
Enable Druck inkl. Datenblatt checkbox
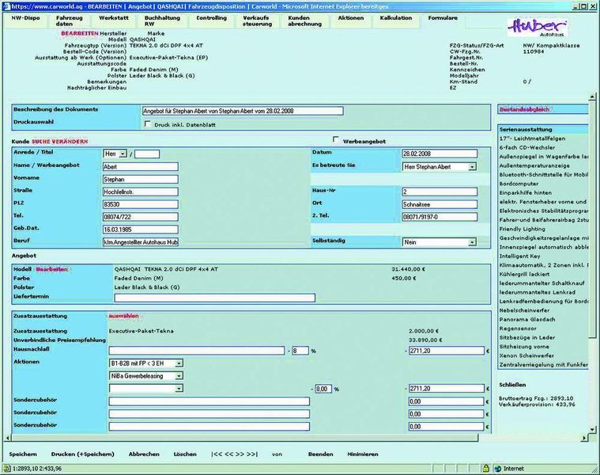click(148, 124)
